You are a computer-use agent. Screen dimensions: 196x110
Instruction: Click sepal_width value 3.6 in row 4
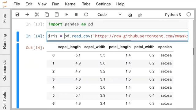103,87
